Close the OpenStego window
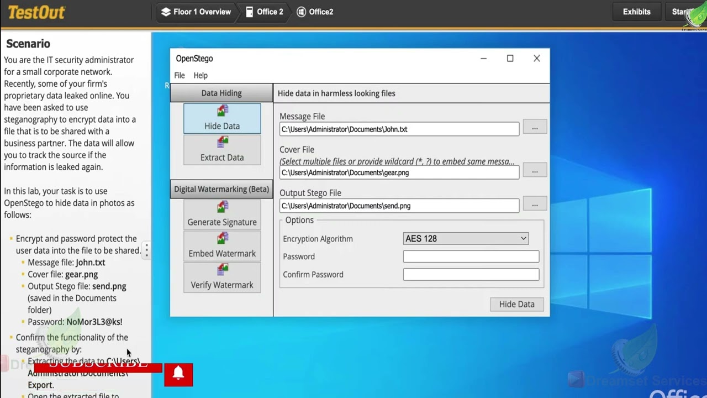The width and height of the screenshot is (707, 398). point(536,58)
